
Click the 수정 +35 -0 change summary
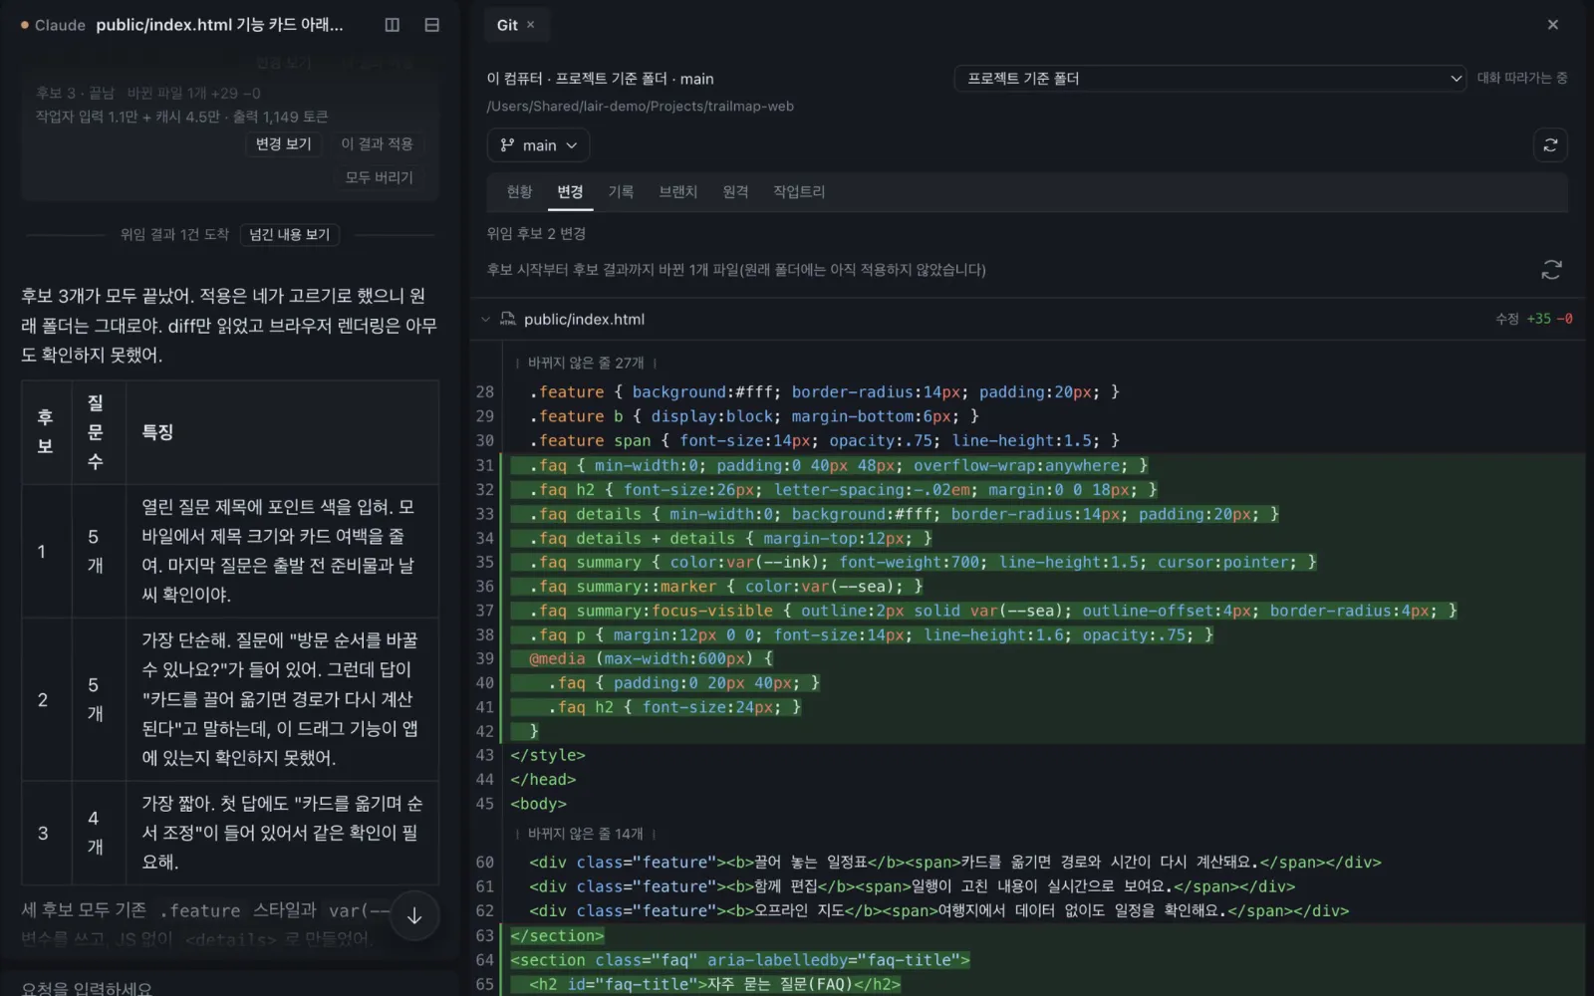click(x=1533, y=319)
